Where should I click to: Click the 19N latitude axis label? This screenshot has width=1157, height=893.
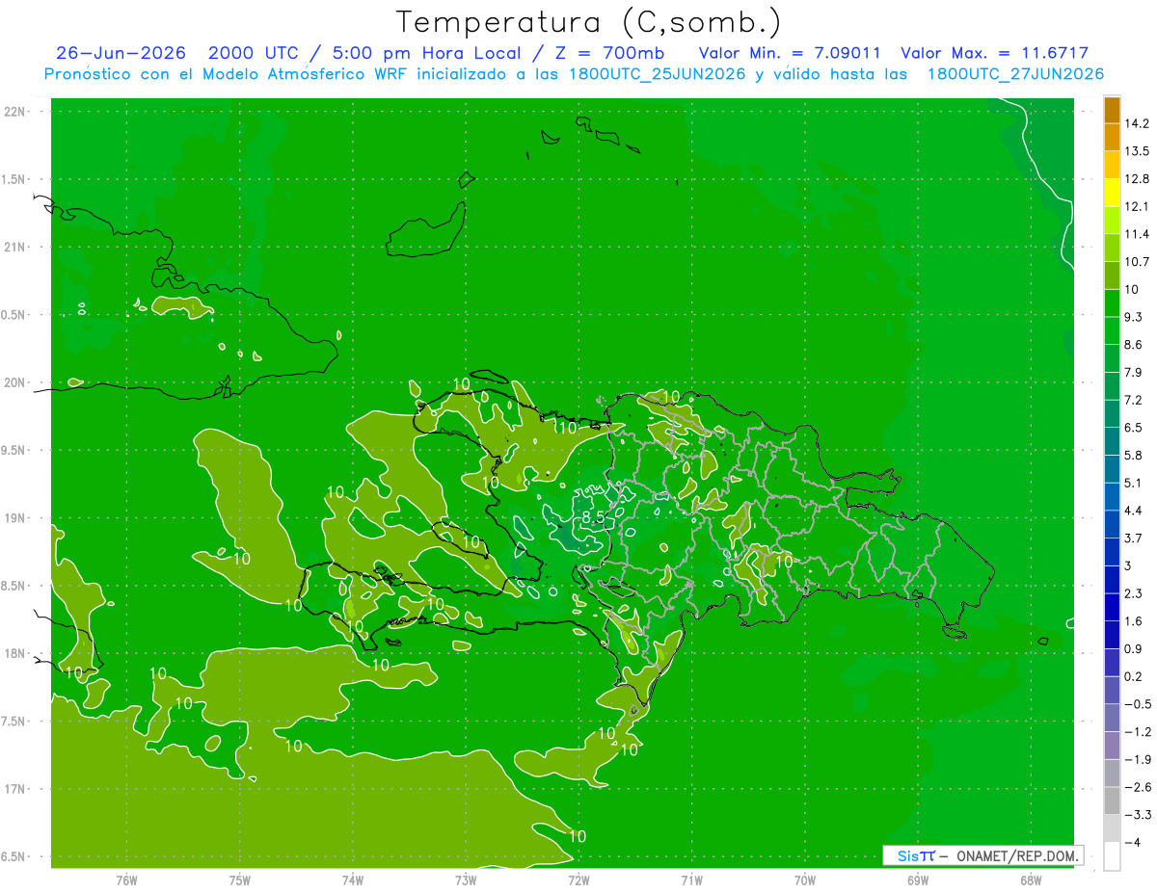tap(14, 518)
